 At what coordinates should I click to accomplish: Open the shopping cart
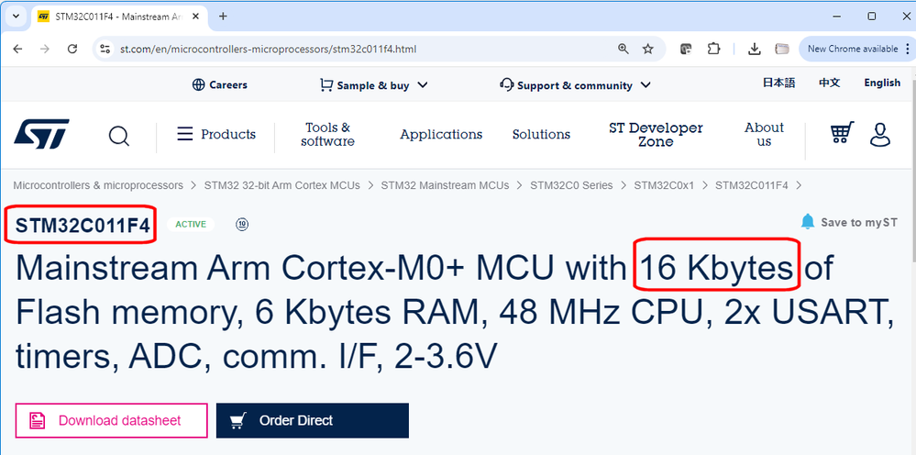(x=842, y=134)
